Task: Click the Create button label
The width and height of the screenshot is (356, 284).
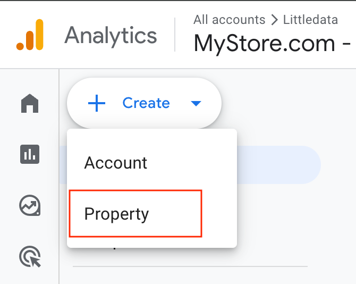Action: (x=146, y=103)
